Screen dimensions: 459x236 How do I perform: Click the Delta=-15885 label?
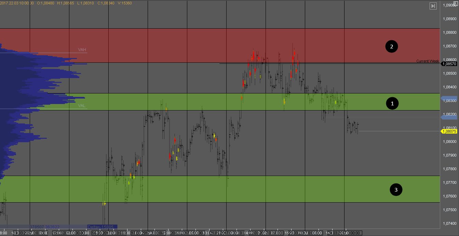tap(102, 226)
